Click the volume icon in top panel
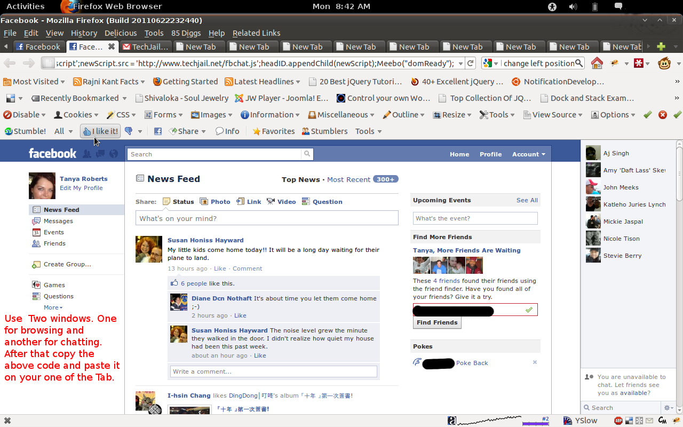 coord(573,6)
